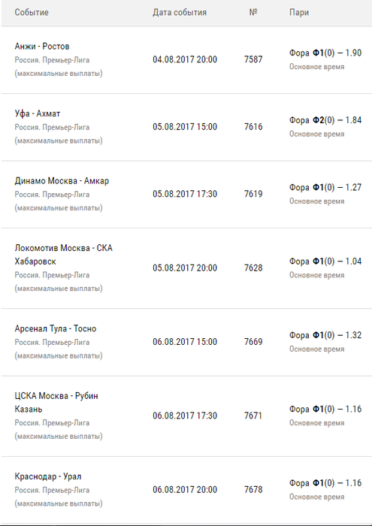Click the Событие column header
The width and height of the screenshot is (372, 526).
(x=32, y=13)
